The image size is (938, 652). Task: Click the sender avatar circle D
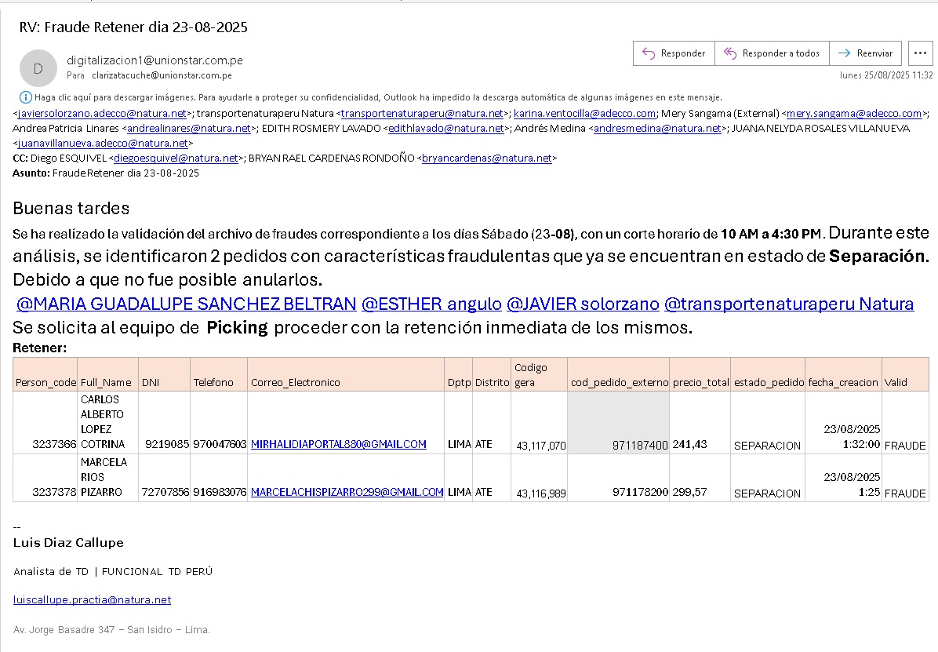coord(38,68)
